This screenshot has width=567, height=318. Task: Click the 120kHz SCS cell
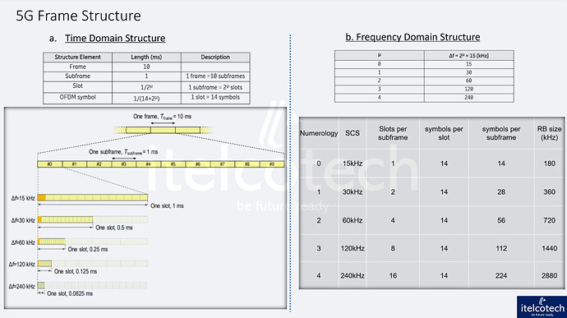click(353, 248)
